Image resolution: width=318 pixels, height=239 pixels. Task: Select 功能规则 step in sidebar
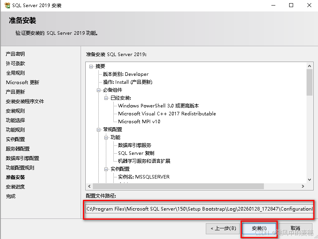(x=15, y=130)
